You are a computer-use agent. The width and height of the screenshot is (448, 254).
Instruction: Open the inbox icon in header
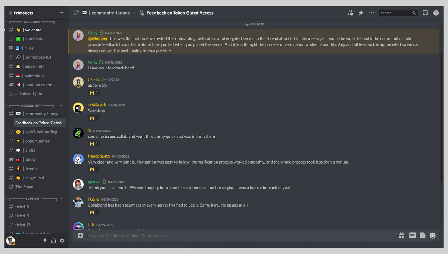(x=425, y=13)
